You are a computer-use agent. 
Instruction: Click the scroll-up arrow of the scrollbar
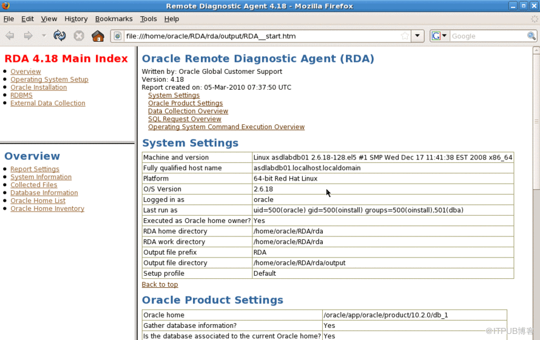(x=536, y=50)
